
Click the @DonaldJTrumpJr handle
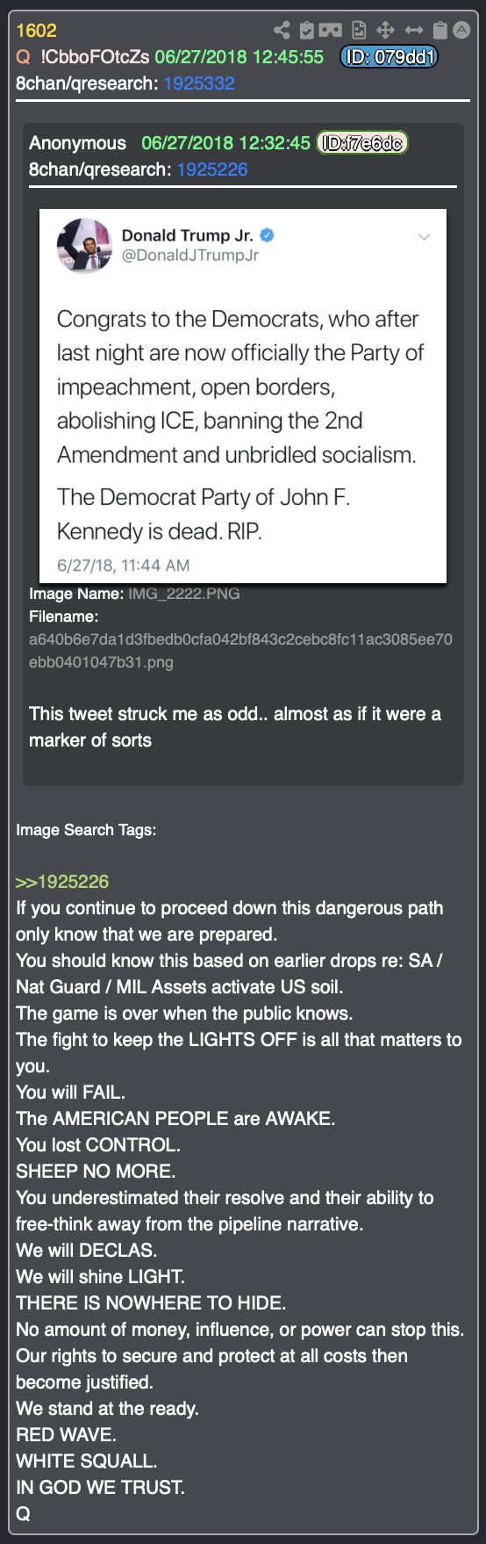tap(190, 256)
